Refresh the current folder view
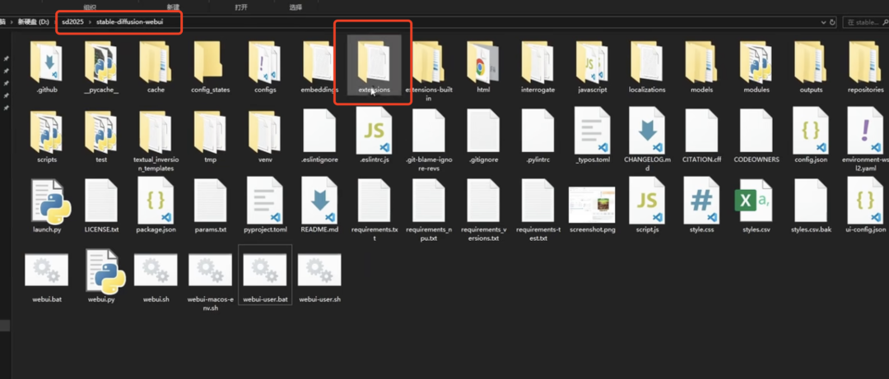 [832, 22]
